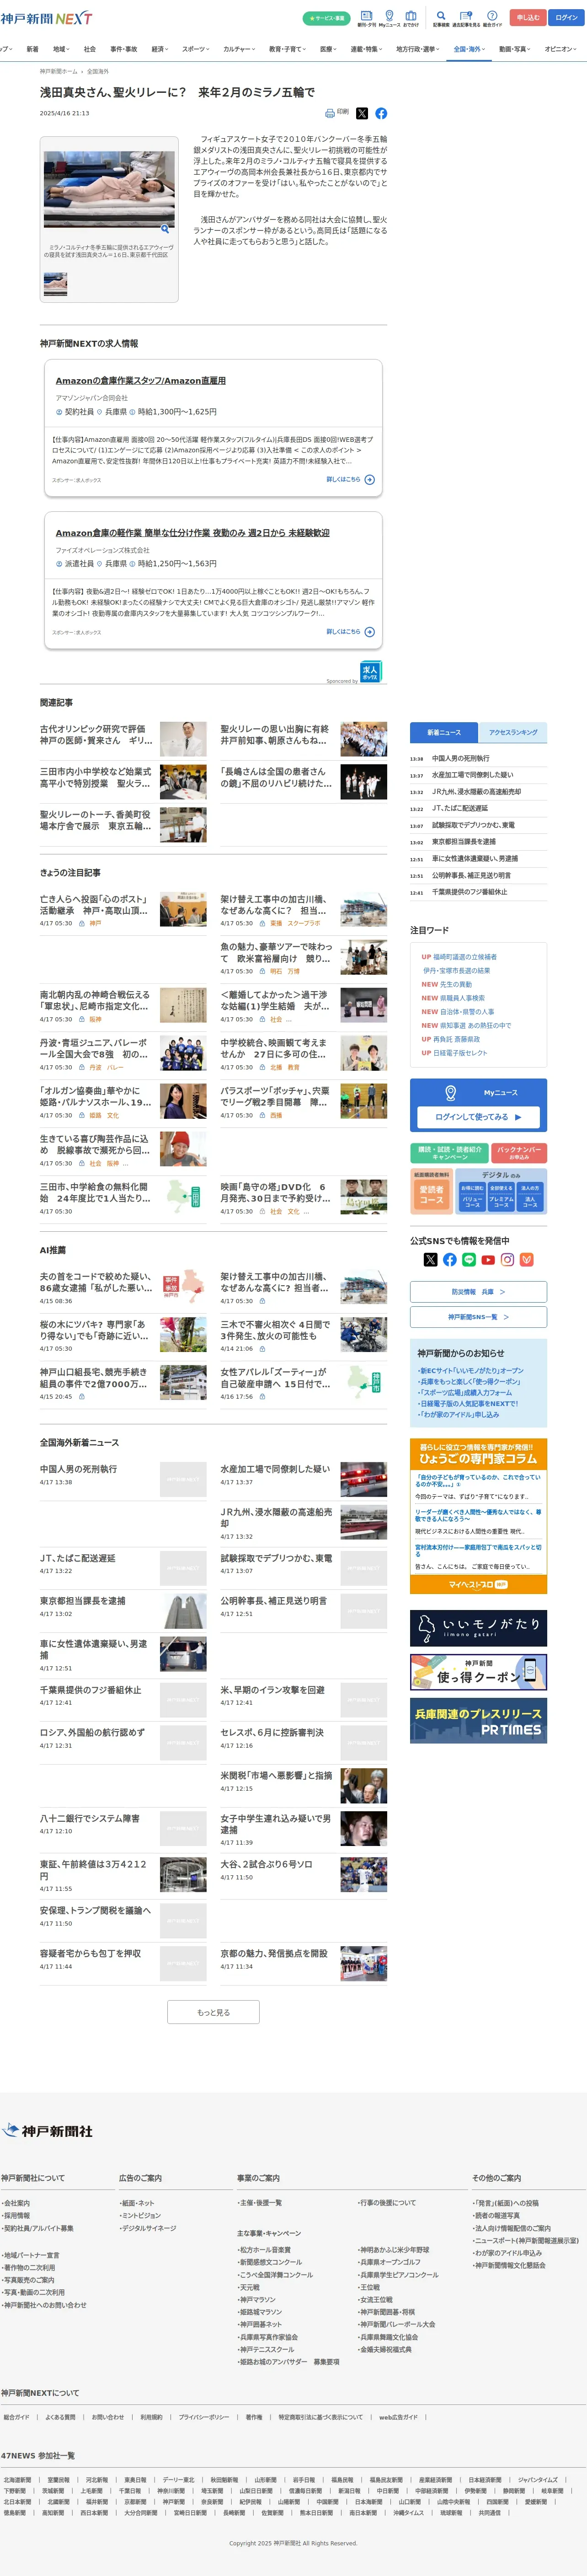The height and width of the screenshot is (2576, 587).
Task: Expand the 医療 menu
Action: coord(328,49)
